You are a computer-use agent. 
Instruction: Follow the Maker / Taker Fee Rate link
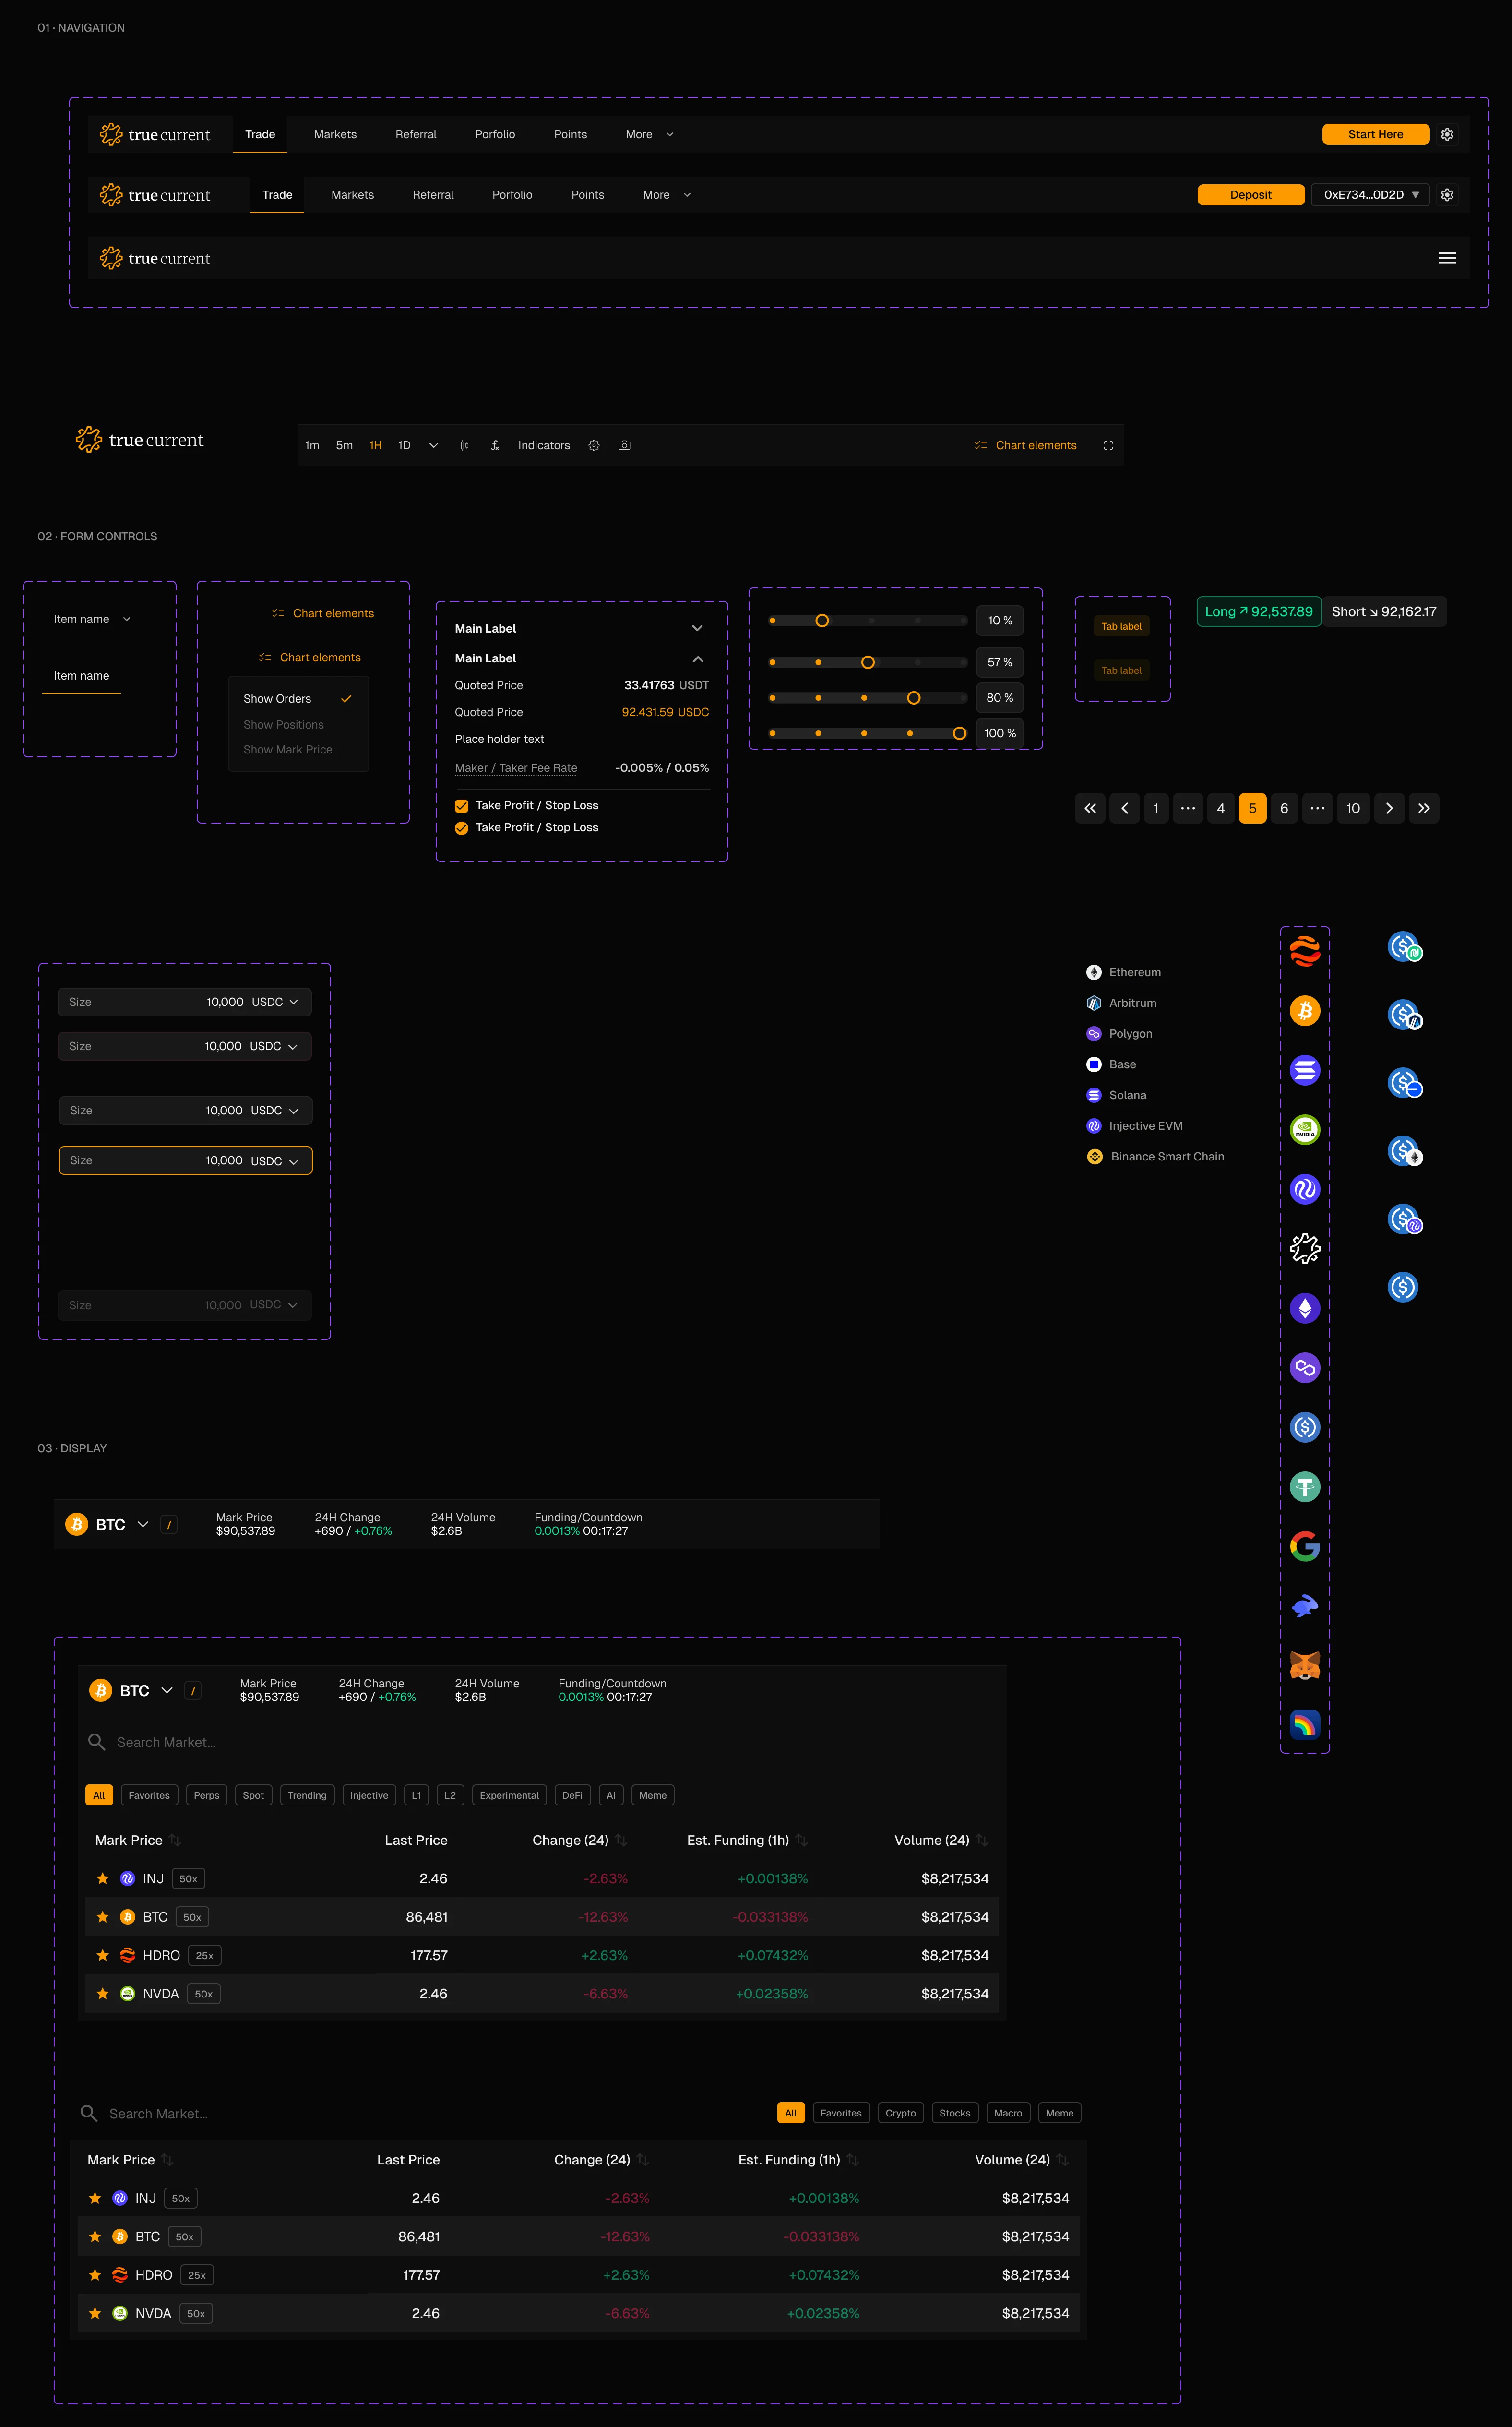pos(516,768)
